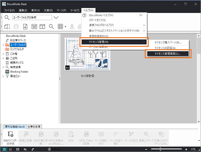
Task: Switch to 仕事の手順 tab
Action: pyautogui.click(x=34, y=127)
